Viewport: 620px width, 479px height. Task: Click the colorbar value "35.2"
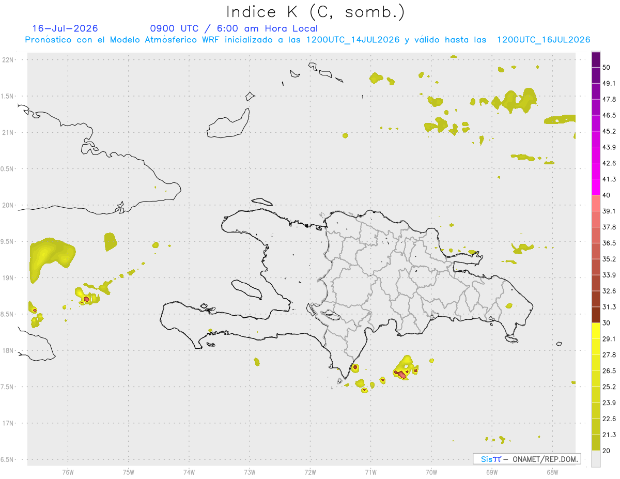[609, 259]
